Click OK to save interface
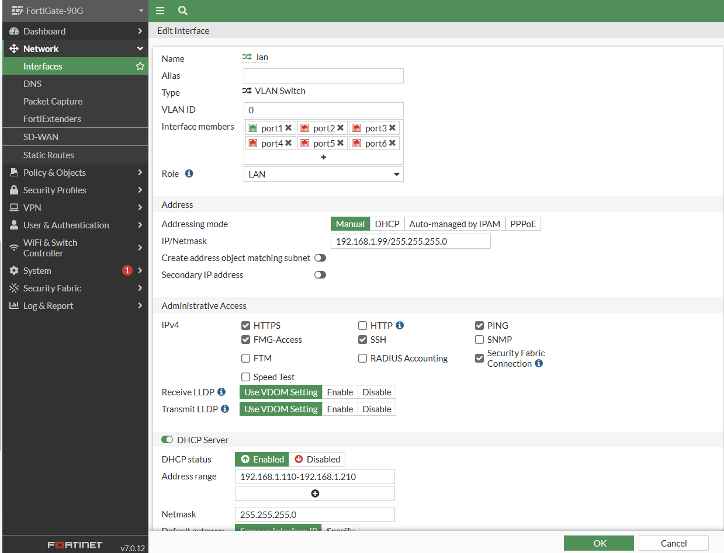 (x=599, y=543)
